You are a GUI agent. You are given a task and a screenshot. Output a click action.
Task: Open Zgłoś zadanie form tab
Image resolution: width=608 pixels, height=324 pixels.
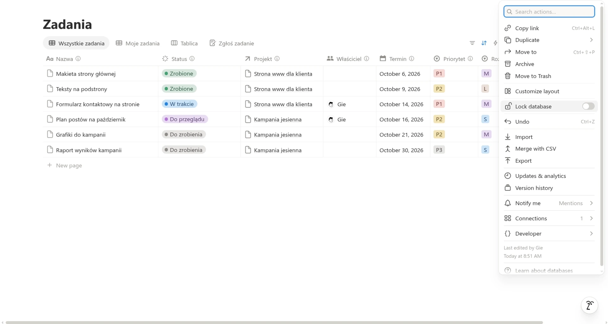(x=232, y=43)
